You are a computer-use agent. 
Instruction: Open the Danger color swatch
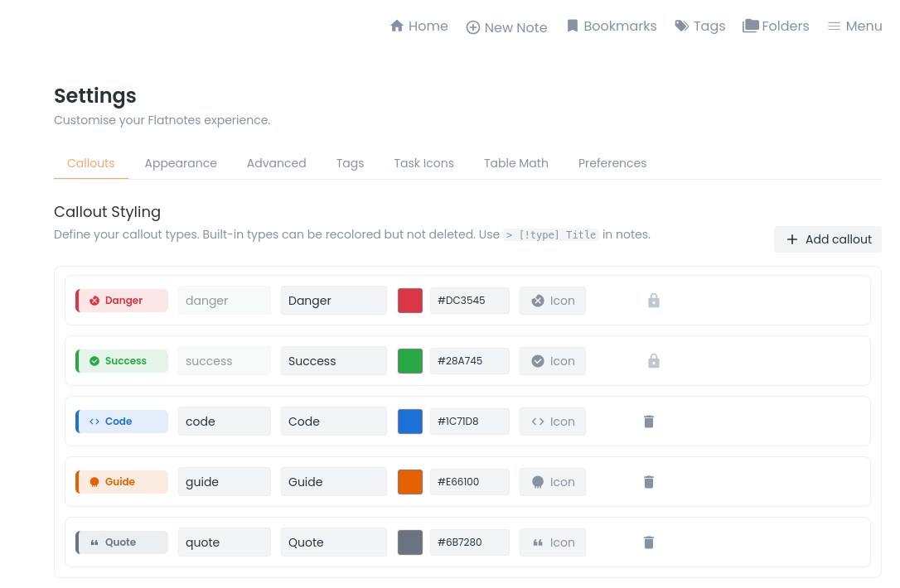point(410,301)
